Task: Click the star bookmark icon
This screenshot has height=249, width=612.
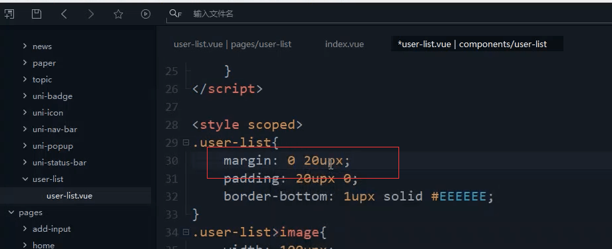Action: (x=118, y=15)
